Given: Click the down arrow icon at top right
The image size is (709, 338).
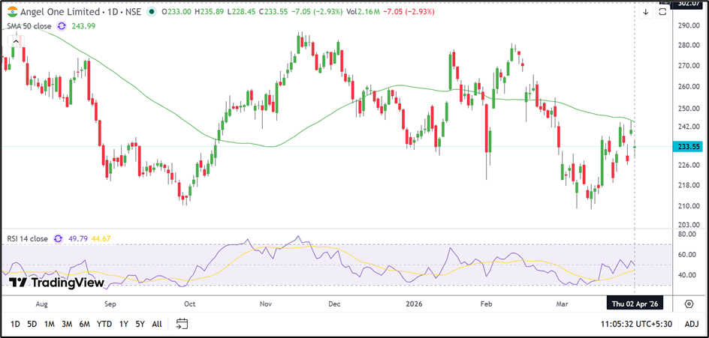Looking at the screenshot, I should (x=645, y=12).
